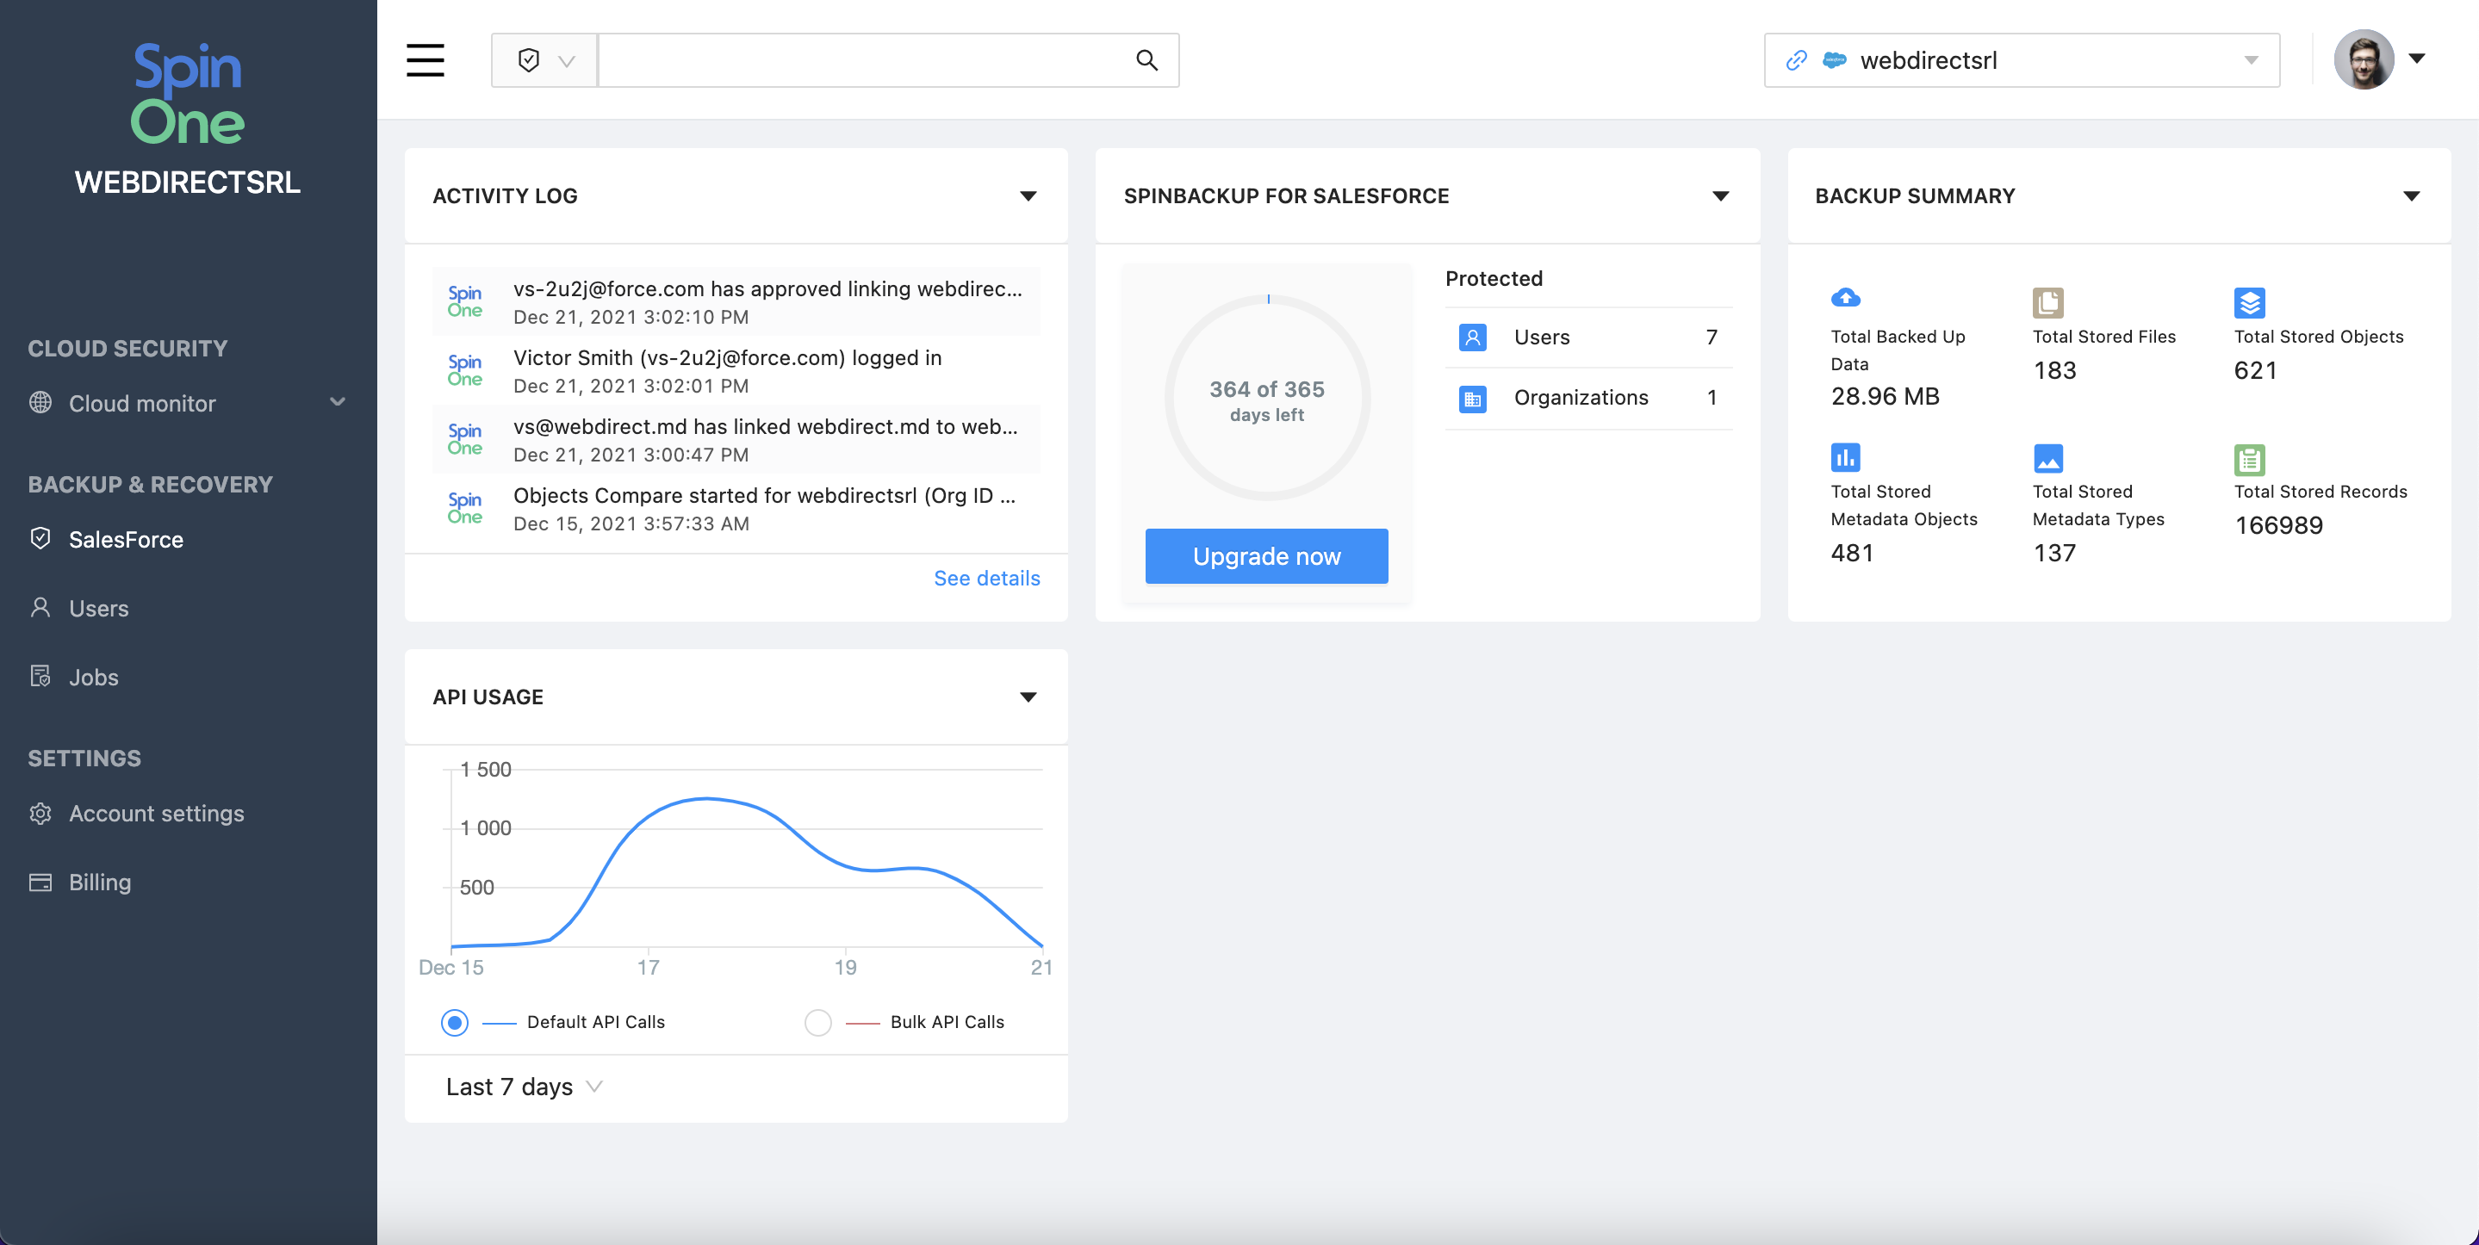Screen dimensions: 2479x1245
Task: Click the Protected Users icon
Action: pos(1472,337)
